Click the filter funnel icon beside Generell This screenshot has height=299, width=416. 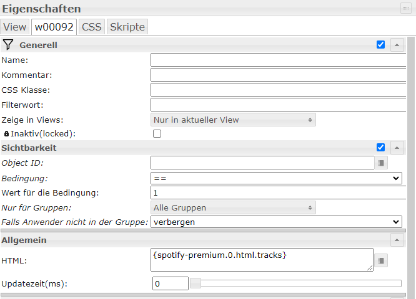[x=7, y=45]
